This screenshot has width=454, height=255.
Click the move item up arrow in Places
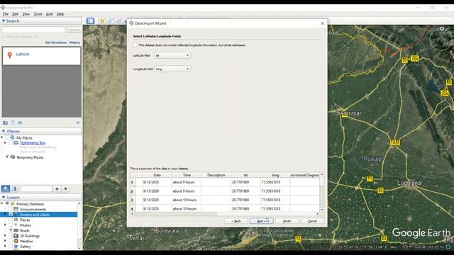(x=57, y=189)
